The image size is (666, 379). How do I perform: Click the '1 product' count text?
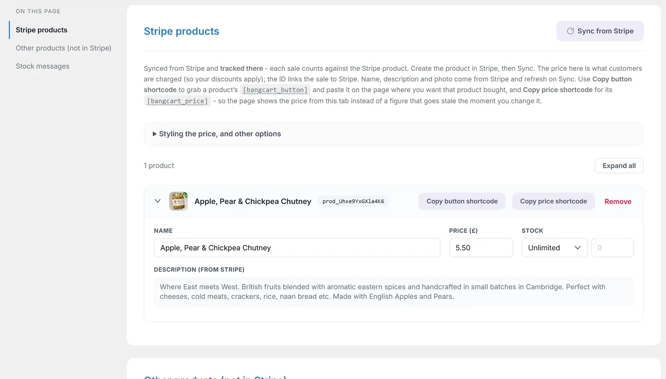[159, 166]
